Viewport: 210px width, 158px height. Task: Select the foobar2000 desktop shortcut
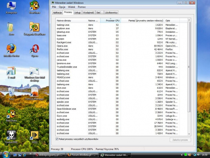12,137
